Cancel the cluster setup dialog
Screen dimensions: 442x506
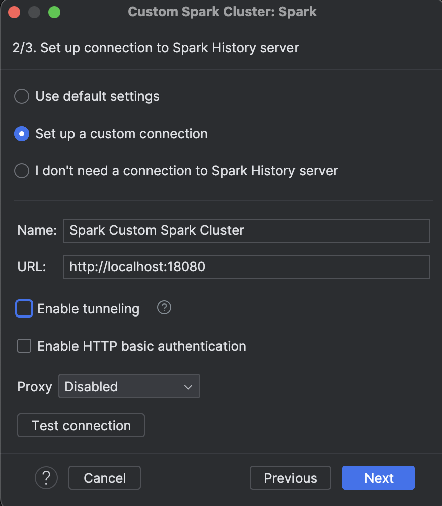104,478
